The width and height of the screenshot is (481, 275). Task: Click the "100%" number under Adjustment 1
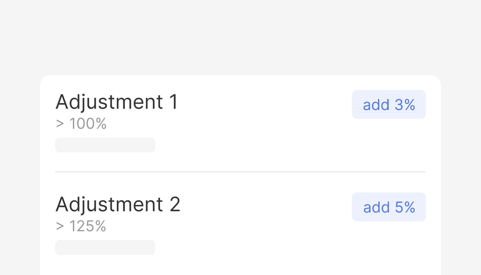[x=88, y=123]
